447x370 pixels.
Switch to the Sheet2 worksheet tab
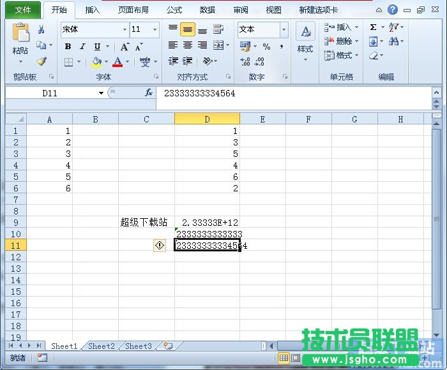102,346
